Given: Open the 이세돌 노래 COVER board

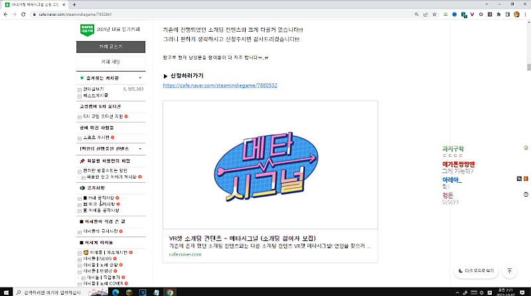Looking at the screenshot, I should pyautogui.click(x=103, y=284).
